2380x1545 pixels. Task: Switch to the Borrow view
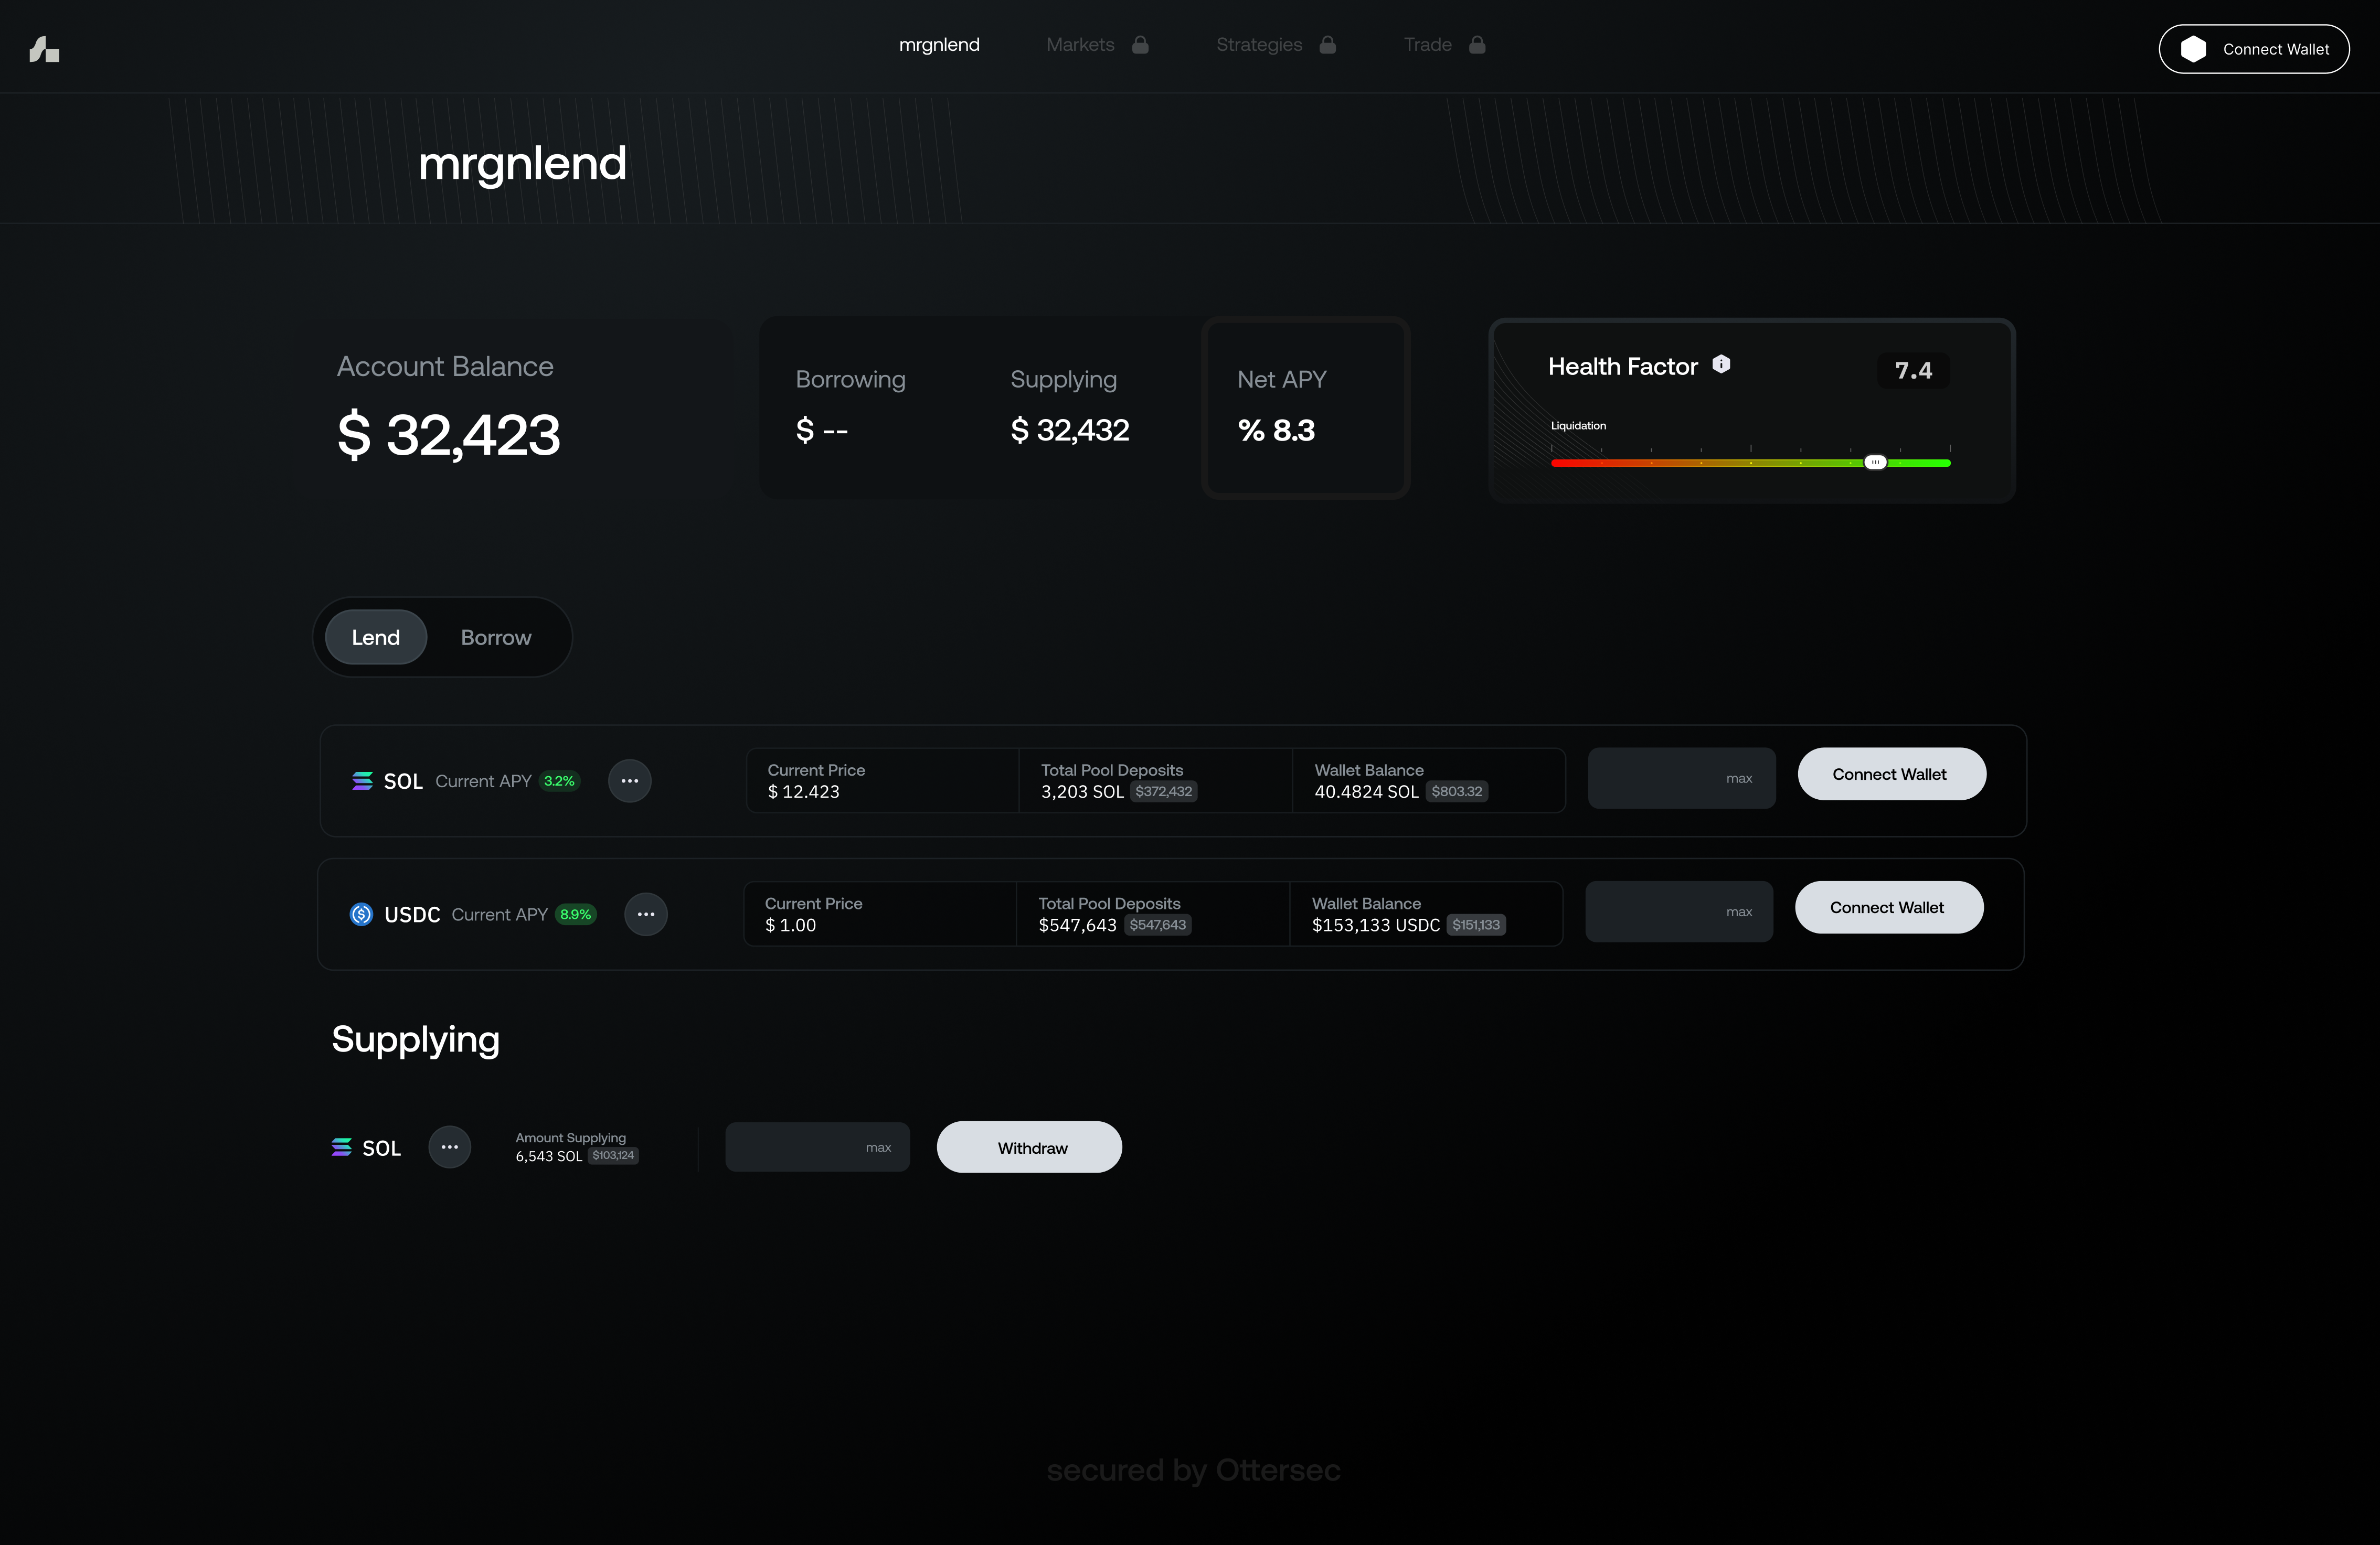[x=495, y=637]
